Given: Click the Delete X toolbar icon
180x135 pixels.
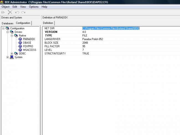Looking at the screenshot, I should [10, 12].
